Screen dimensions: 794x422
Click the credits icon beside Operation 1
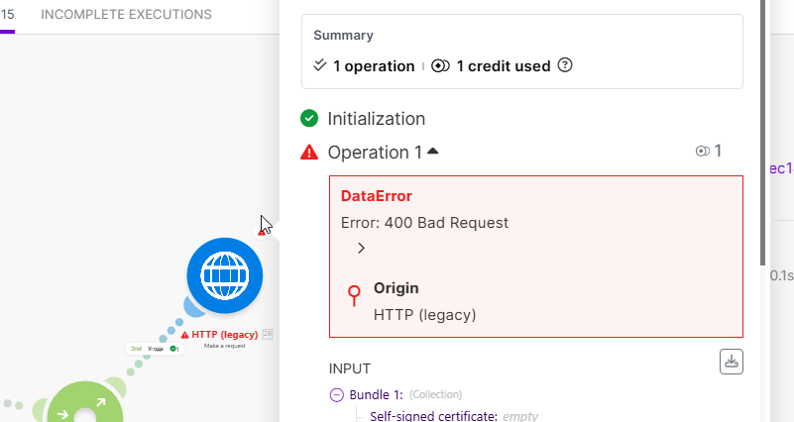coord(703,152)
